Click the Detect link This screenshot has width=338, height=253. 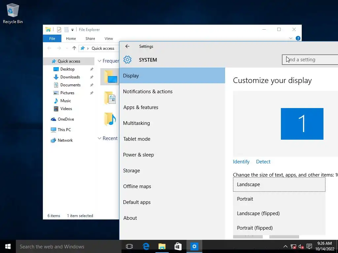coord(263,161)
